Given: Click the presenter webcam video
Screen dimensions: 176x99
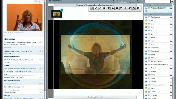Looking at the screenshot, I should [25, 17].
